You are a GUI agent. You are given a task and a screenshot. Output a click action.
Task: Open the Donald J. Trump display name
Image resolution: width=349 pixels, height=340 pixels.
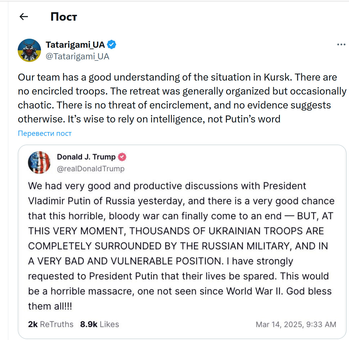pyautogui.click(x=86, y=157)
